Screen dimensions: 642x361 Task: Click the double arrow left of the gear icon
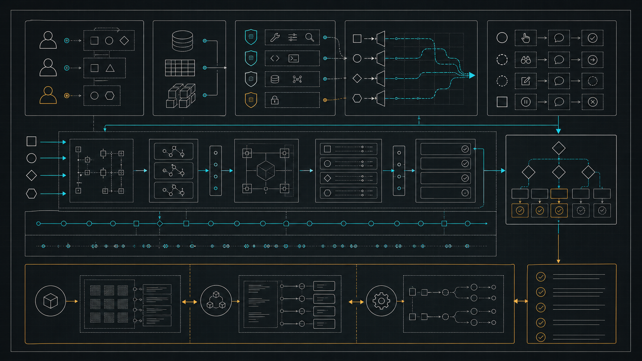(x=356, y=302)
